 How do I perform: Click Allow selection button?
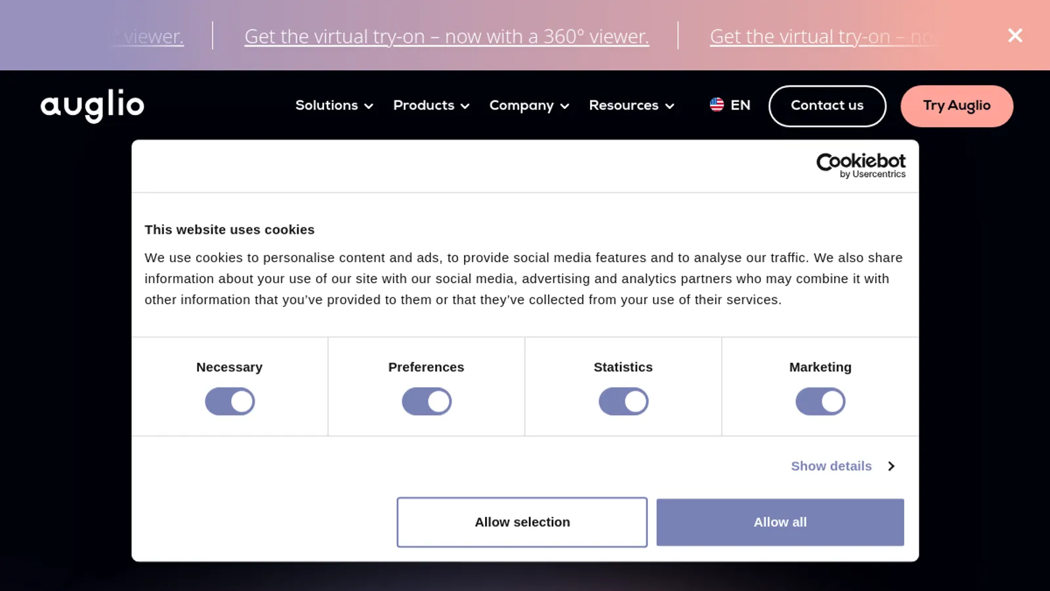coord(522,522)
